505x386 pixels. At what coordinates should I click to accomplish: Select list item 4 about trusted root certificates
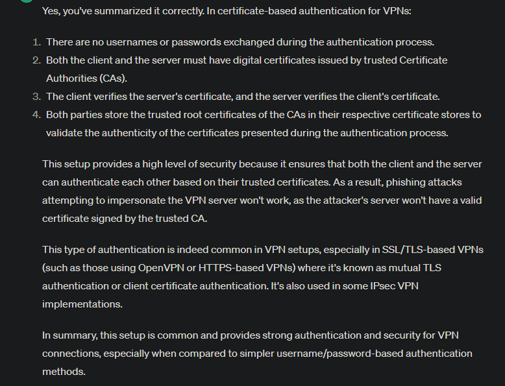tap(264, 124)
